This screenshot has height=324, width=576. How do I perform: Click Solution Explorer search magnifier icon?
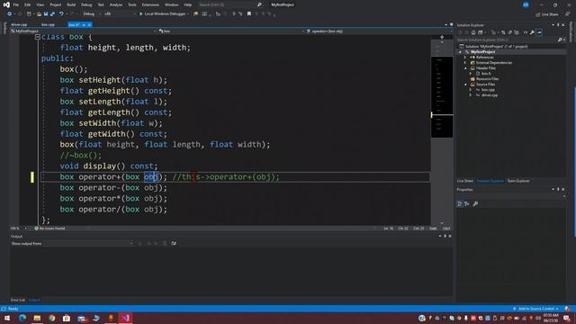pyautogui.click(x=560, y=40)
